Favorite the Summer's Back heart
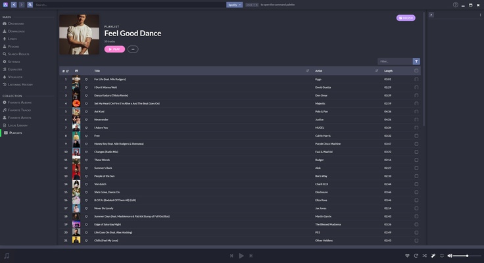484x263 pixels. point(86,168)
